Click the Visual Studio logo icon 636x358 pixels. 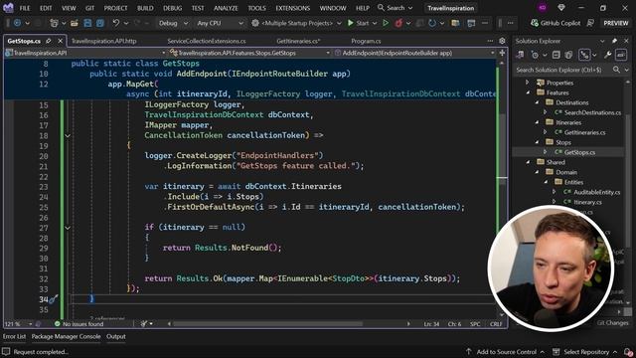[8, 7]
